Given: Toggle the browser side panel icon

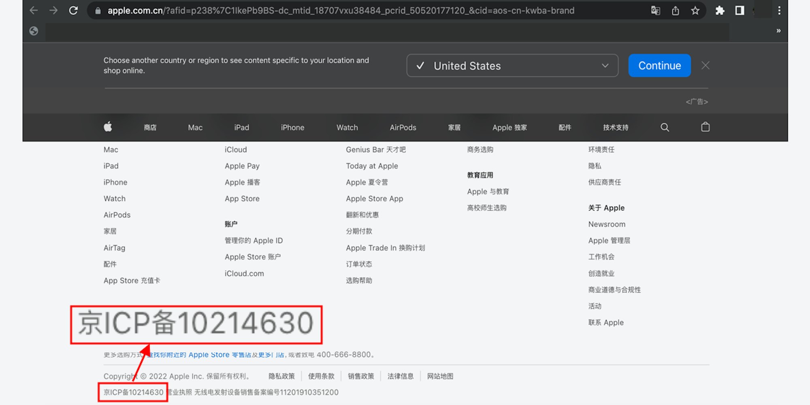Looking at the screenshot, I should coord(740,11).
